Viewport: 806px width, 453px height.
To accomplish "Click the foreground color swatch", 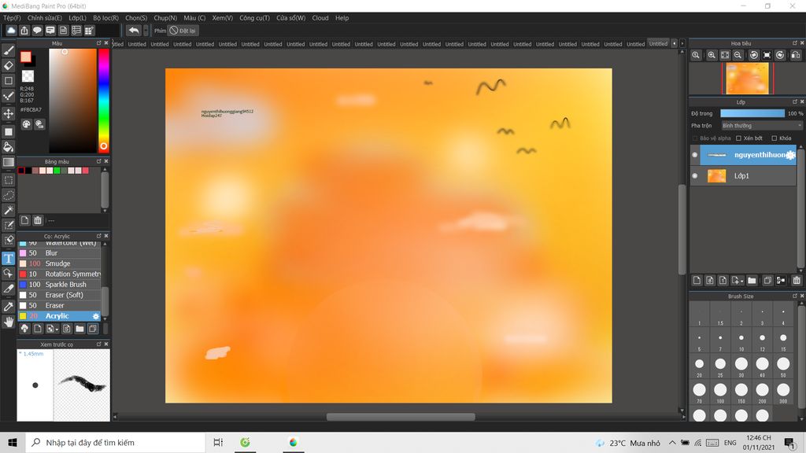I will (x=26, y=57).
